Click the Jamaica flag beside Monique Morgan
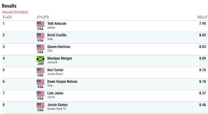Viewport: 208px width, 114px height. point(40,59)
